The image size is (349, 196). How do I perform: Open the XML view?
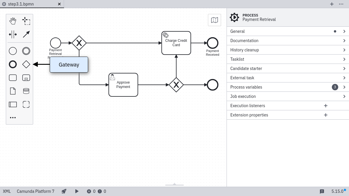(7, 191)
